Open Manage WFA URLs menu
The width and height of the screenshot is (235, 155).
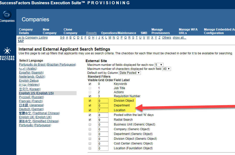[x=188, y=31]
